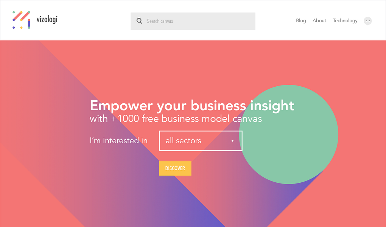Click the magnifying glass search icon

point(139,21)
